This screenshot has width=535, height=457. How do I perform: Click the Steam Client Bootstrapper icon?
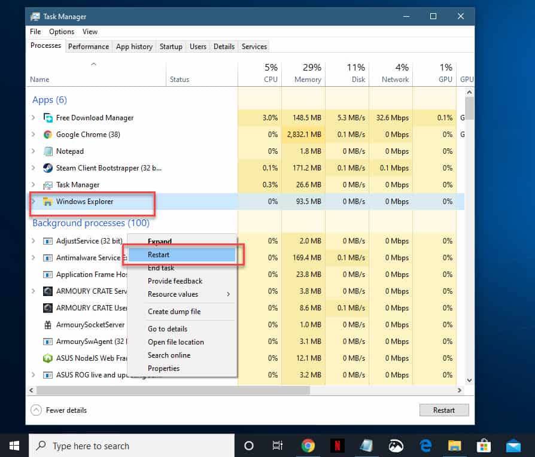(x=48, y=167)
